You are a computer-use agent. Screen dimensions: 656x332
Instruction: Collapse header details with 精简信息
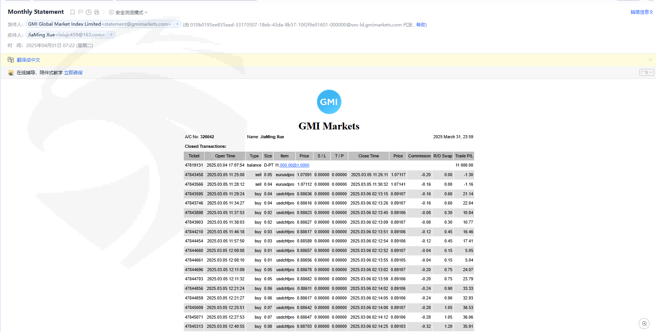coord(641,12)
